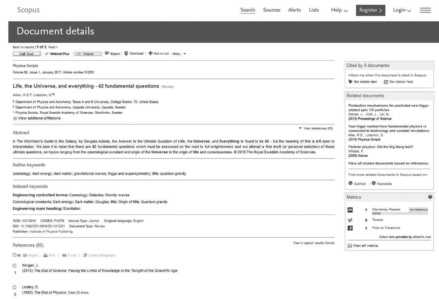This screenshot has height=299, width=439.
Task: Open the Help dropdown menu
Action: pyautogui.click(x=339, y=10)
